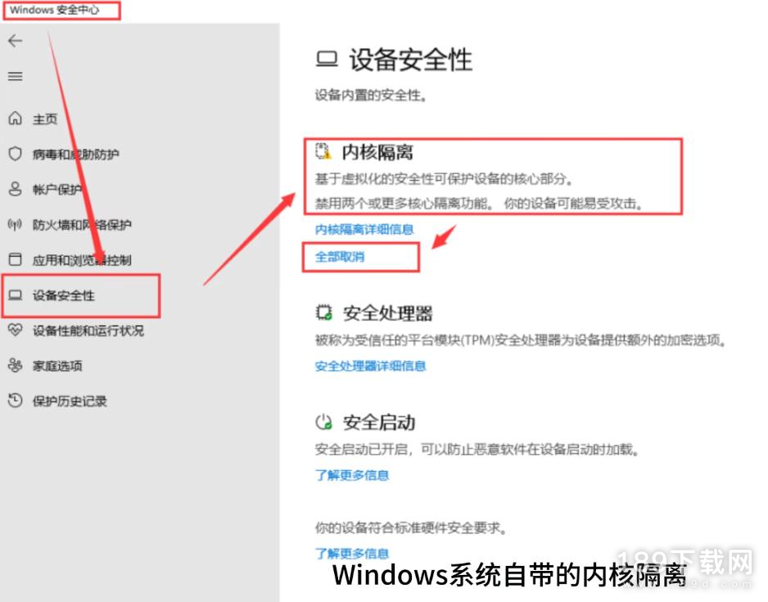Click the back arrow icon
This screenshot has width=768, height=602.
[16, 41]
